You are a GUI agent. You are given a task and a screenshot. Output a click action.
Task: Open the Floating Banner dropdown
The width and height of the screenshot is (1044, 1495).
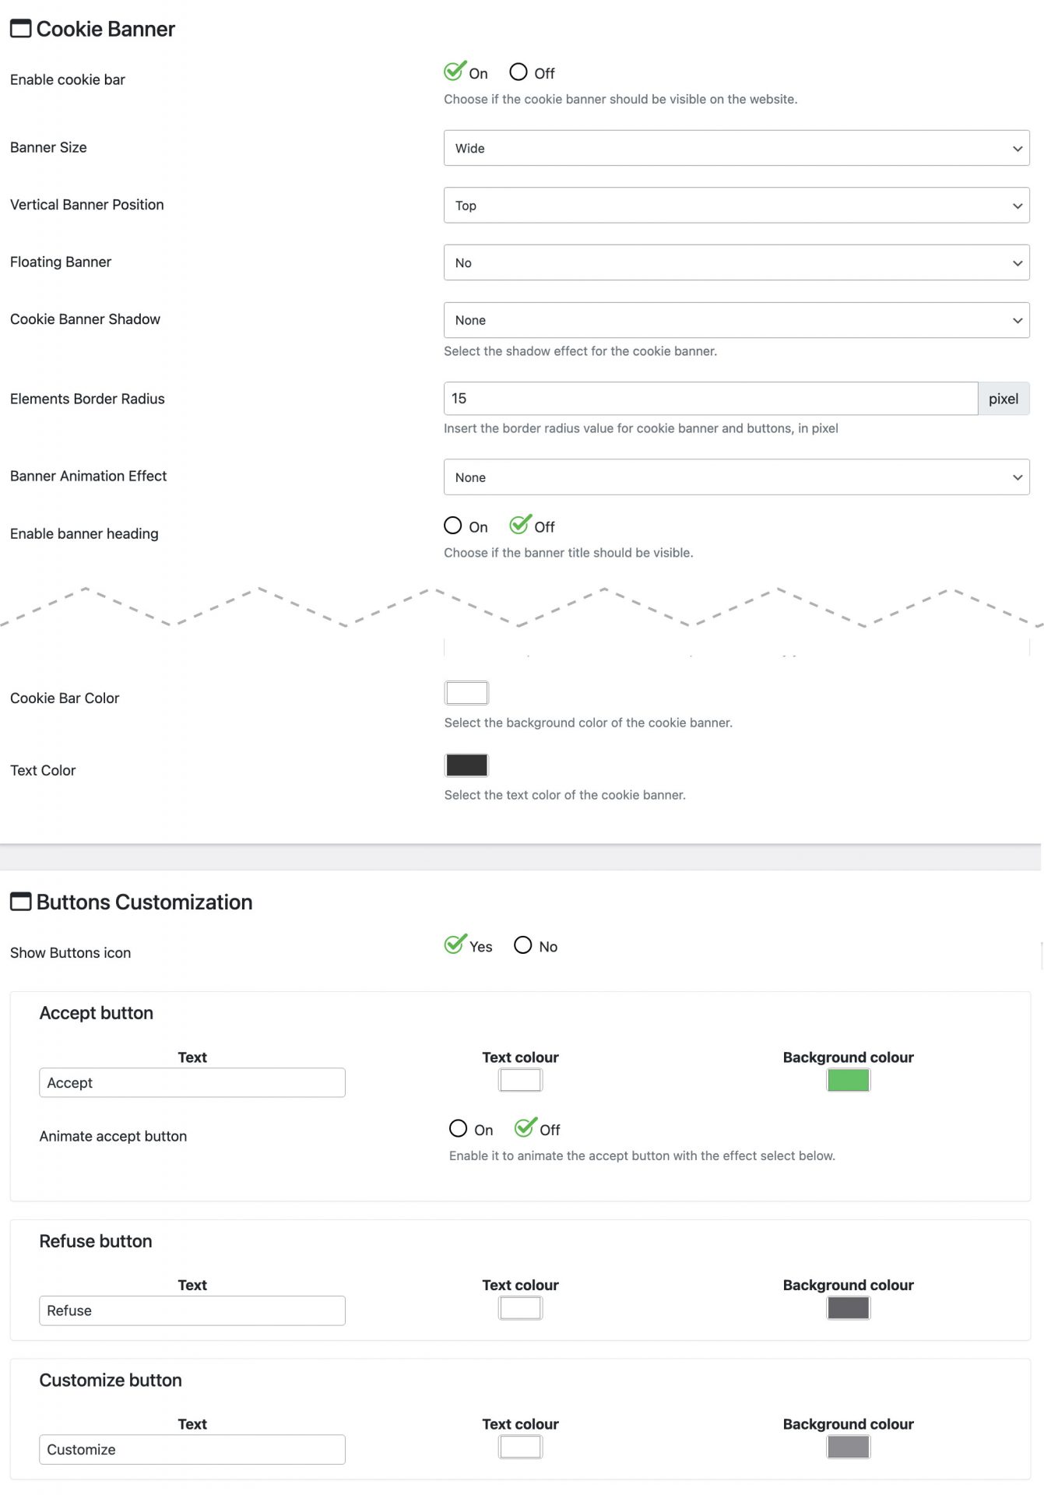pos(736,262)
